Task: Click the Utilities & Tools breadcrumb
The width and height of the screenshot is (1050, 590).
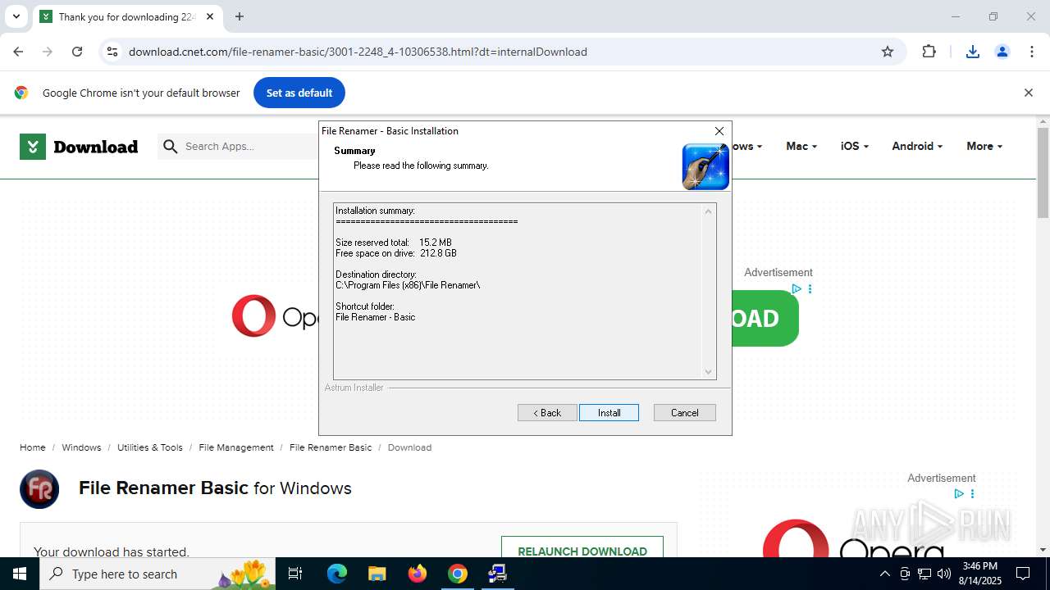Action: [150, 447]
